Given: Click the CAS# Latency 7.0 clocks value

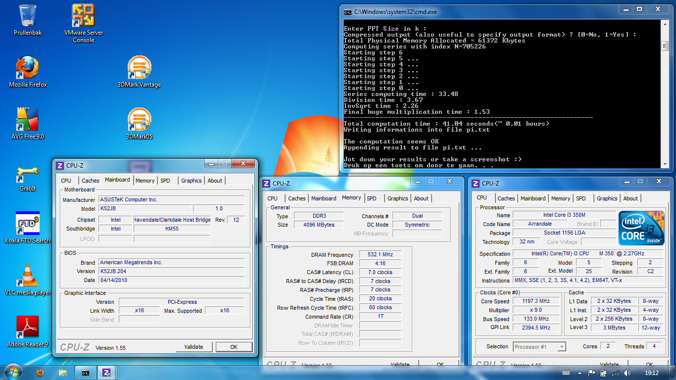Looking at the screenshot, I should (380, 272).
